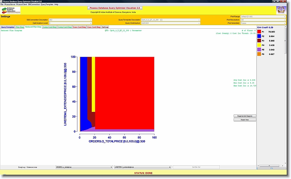The width and height of the screenshot is (291, 179).
Task: Expand the QueryTemplate Descriptor dropdown
Action: 168,20
